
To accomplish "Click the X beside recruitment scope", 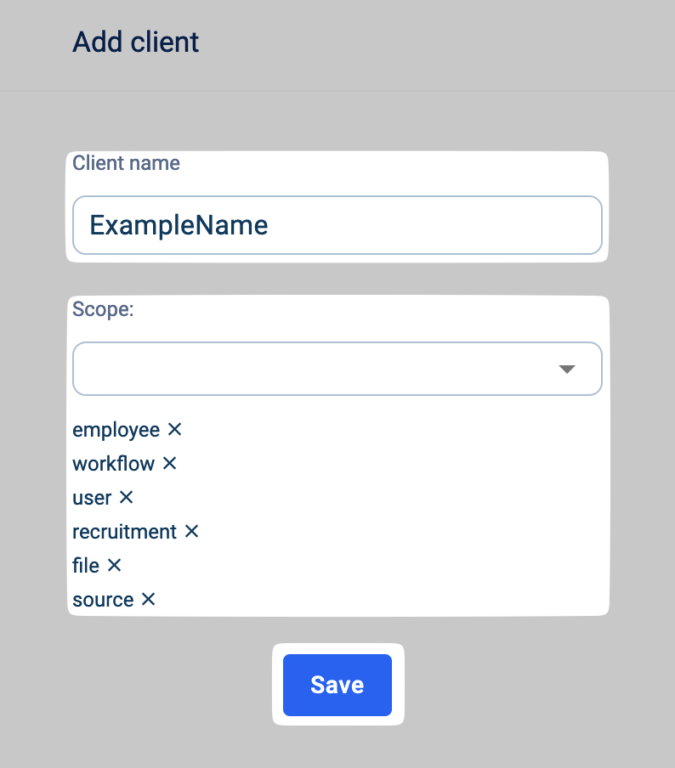I will (191, 532).
